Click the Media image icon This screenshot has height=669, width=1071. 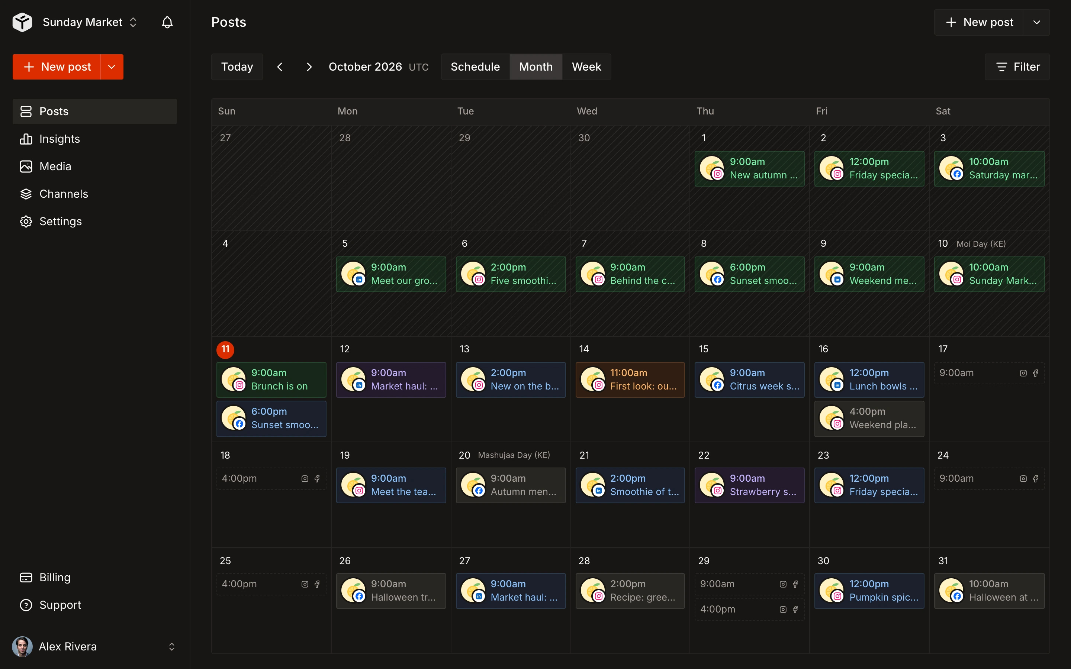pyautogui.click(x=26, y=167)
